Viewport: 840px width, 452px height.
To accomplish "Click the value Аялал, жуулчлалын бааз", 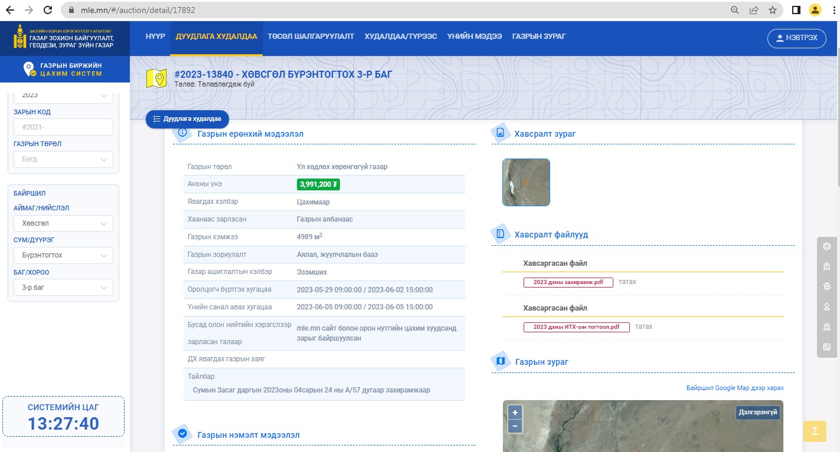I will point(337,255).
